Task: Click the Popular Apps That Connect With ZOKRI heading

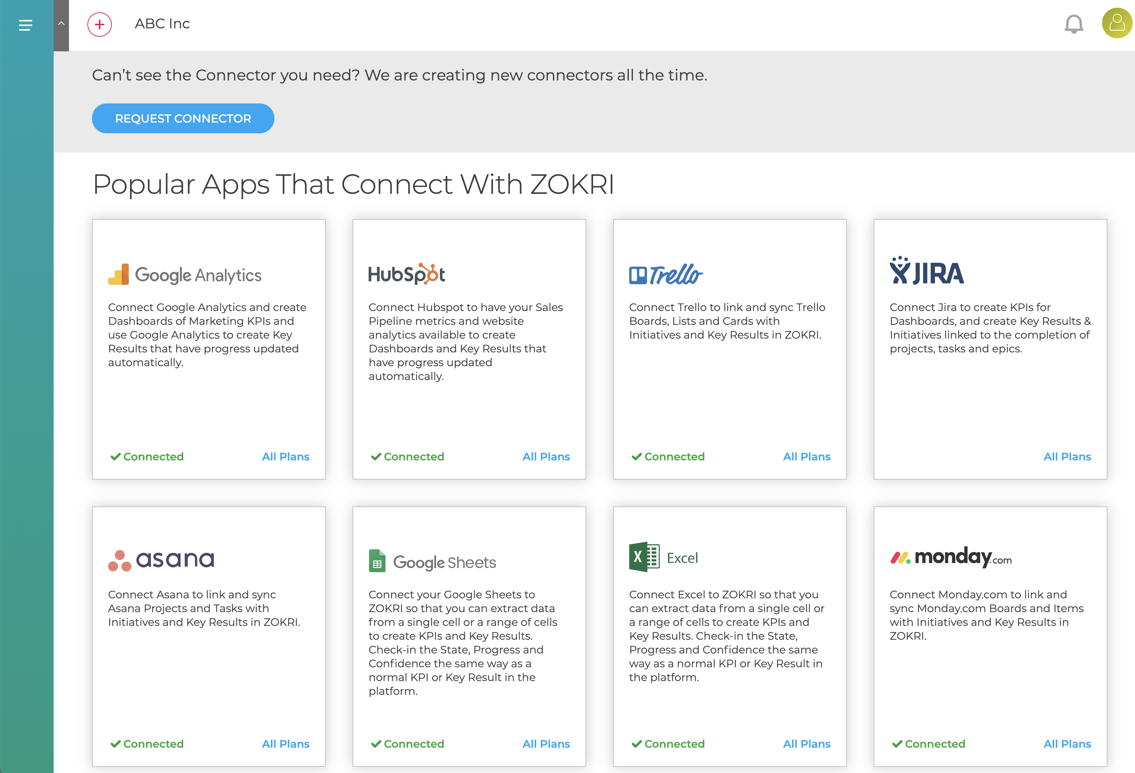Action: pos(353,185)
